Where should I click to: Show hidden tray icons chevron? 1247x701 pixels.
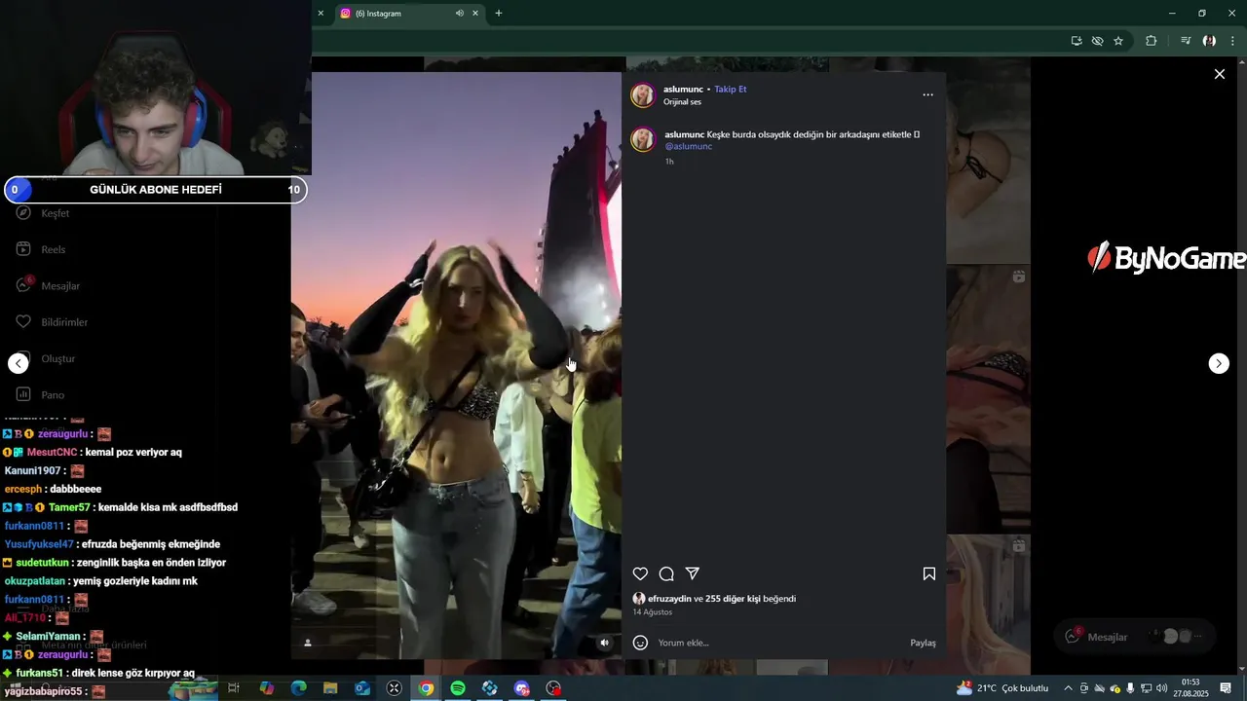pos(1068,688)
